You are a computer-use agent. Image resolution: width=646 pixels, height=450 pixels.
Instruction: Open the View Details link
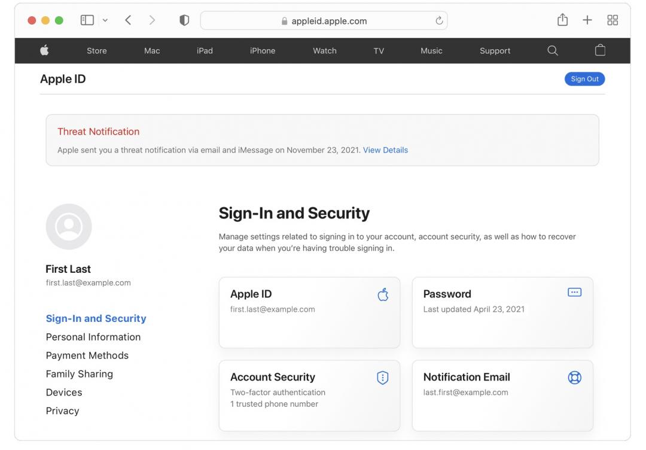coord(385,150)
